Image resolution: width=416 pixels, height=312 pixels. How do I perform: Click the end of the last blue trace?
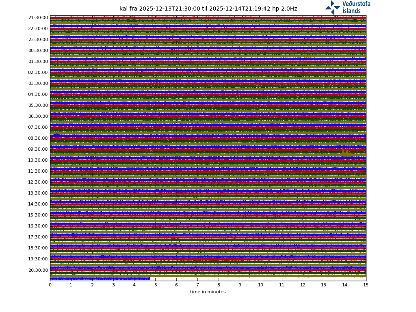(149, 278)
